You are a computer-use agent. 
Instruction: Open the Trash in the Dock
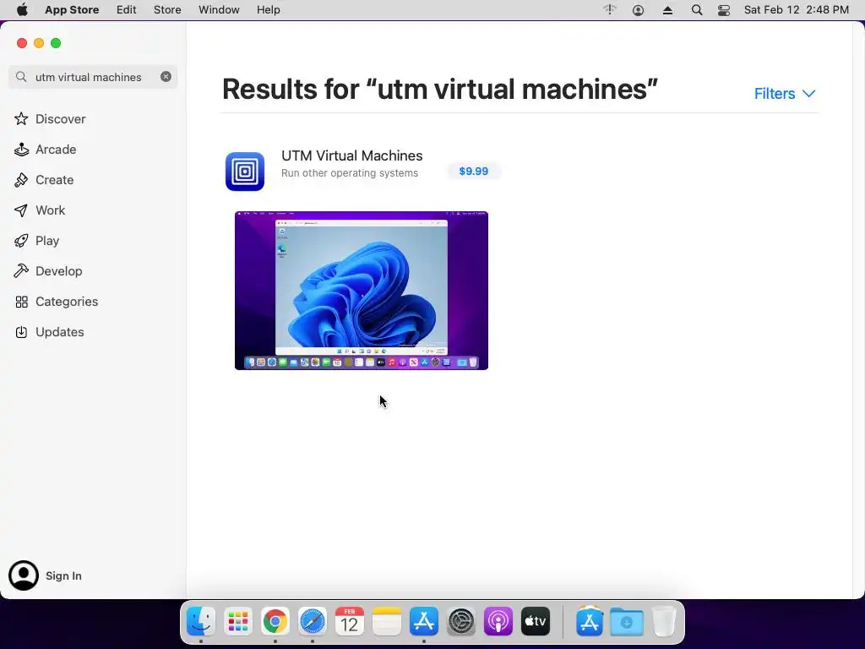tap(664, 621)
